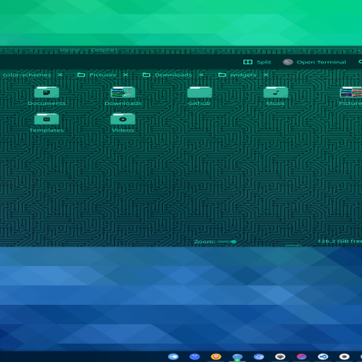Launch the orange Brave icon in the taskbar
Viewport: 362px width, 362px height.
click(216, 357)
